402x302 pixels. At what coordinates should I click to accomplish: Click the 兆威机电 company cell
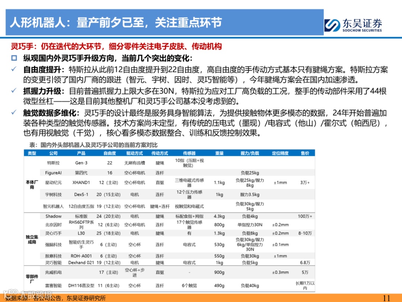(x=53, y=272)
